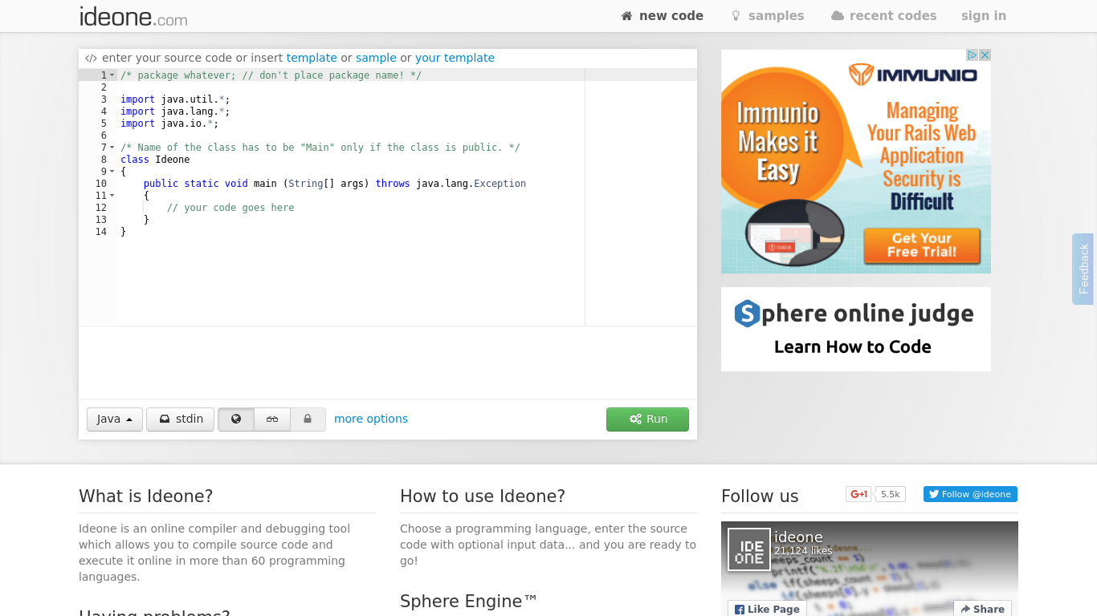The height and width of the screenshot is (616, 1097).
Task: Open the 'more options' link
Action: [x=371, y=419]
